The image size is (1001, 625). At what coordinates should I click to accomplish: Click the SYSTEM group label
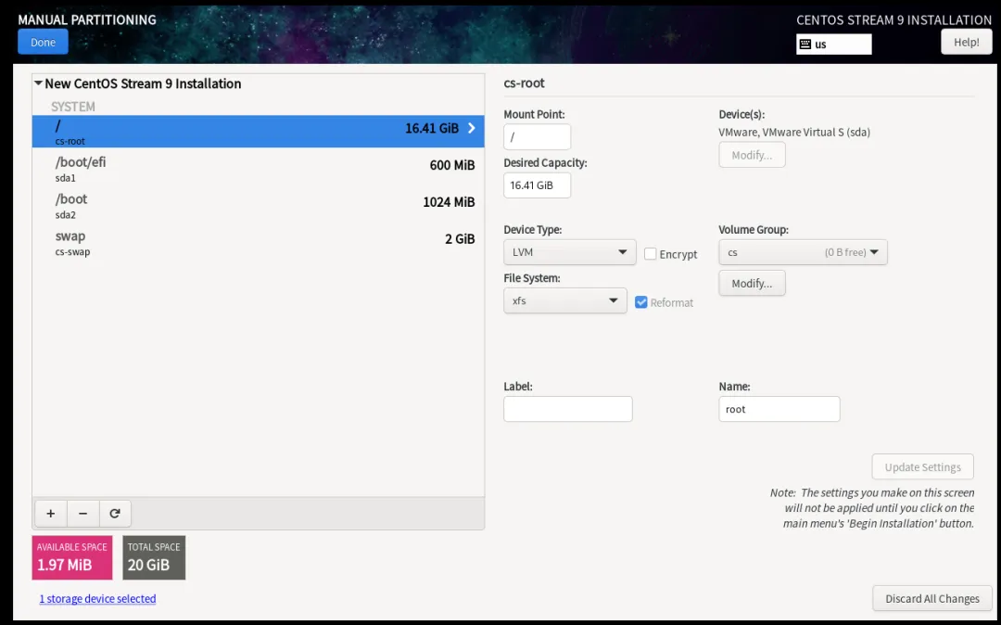point(73,107)
